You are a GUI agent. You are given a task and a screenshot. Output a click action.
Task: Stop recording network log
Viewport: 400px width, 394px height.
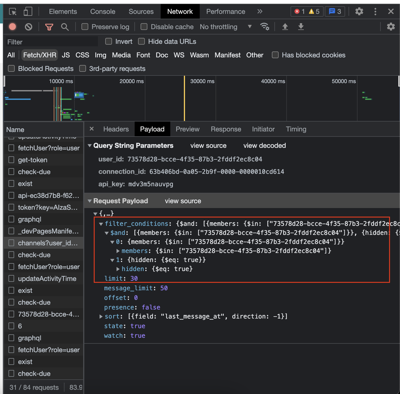(12, 27)
